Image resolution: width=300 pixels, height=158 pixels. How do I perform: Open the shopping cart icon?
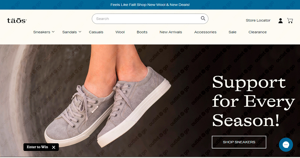coord(290,21)
